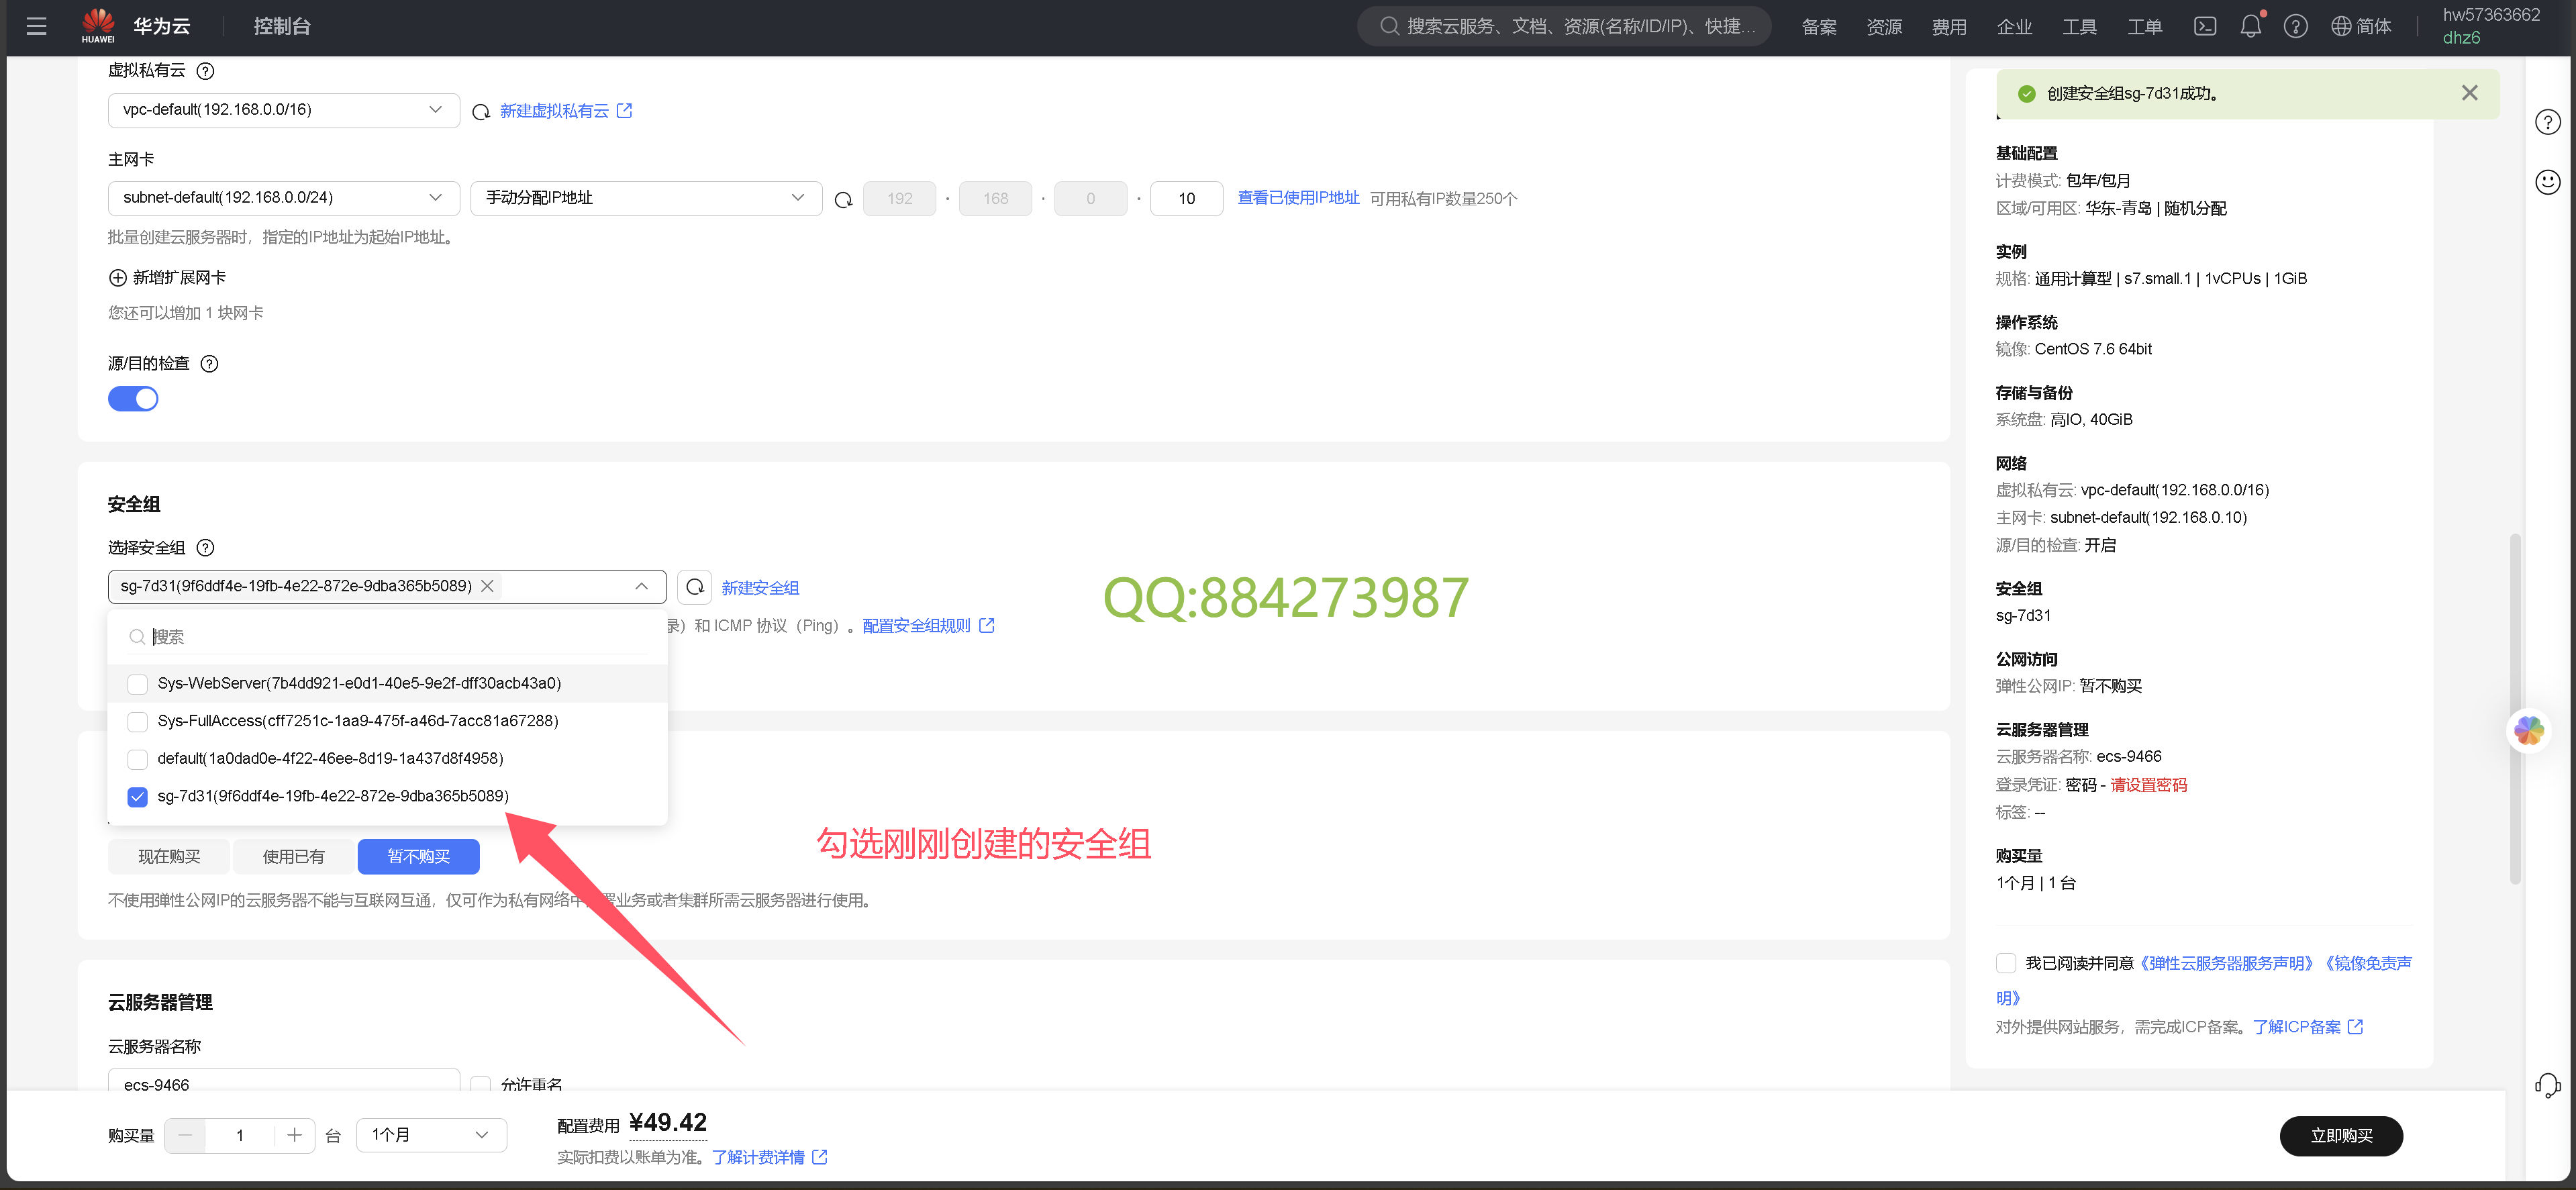The image size is (2576, 1190).
Task: Open the 配置安全组规则 link
Action: 928,626
